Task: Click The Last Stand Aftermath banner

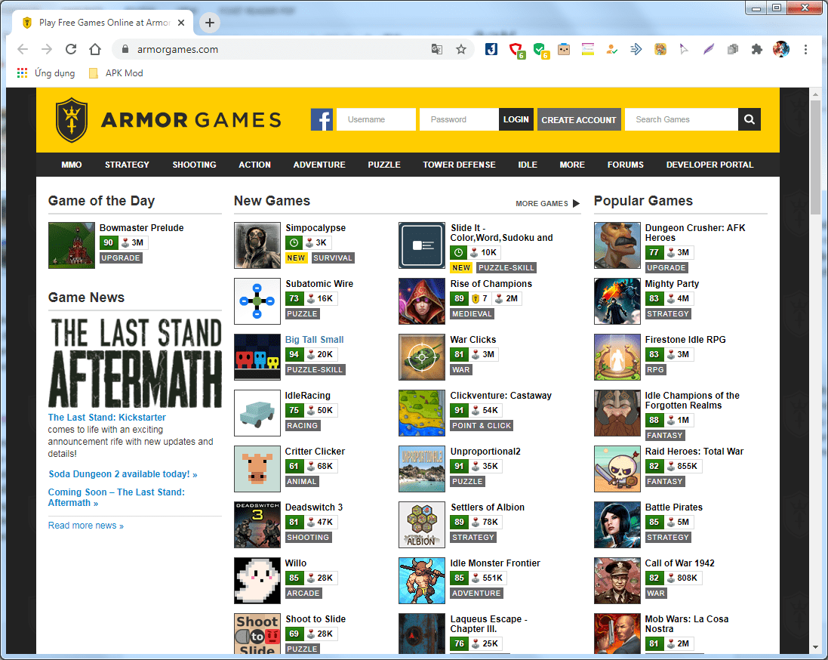Action: click(x=135, y=363)
